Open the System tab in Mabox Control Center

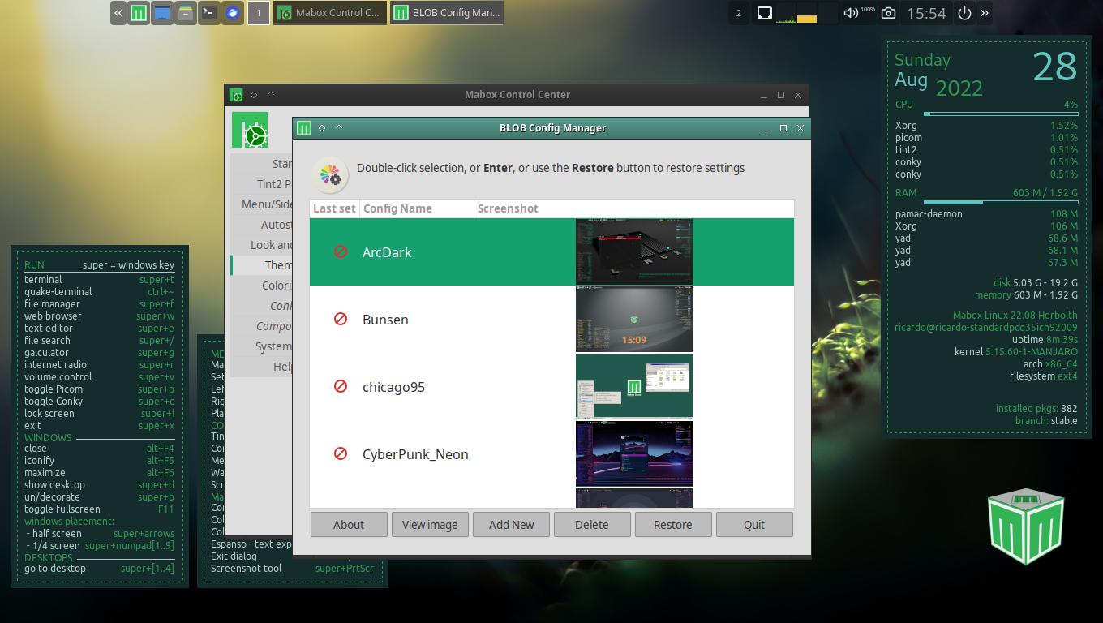tap(261, 346)
